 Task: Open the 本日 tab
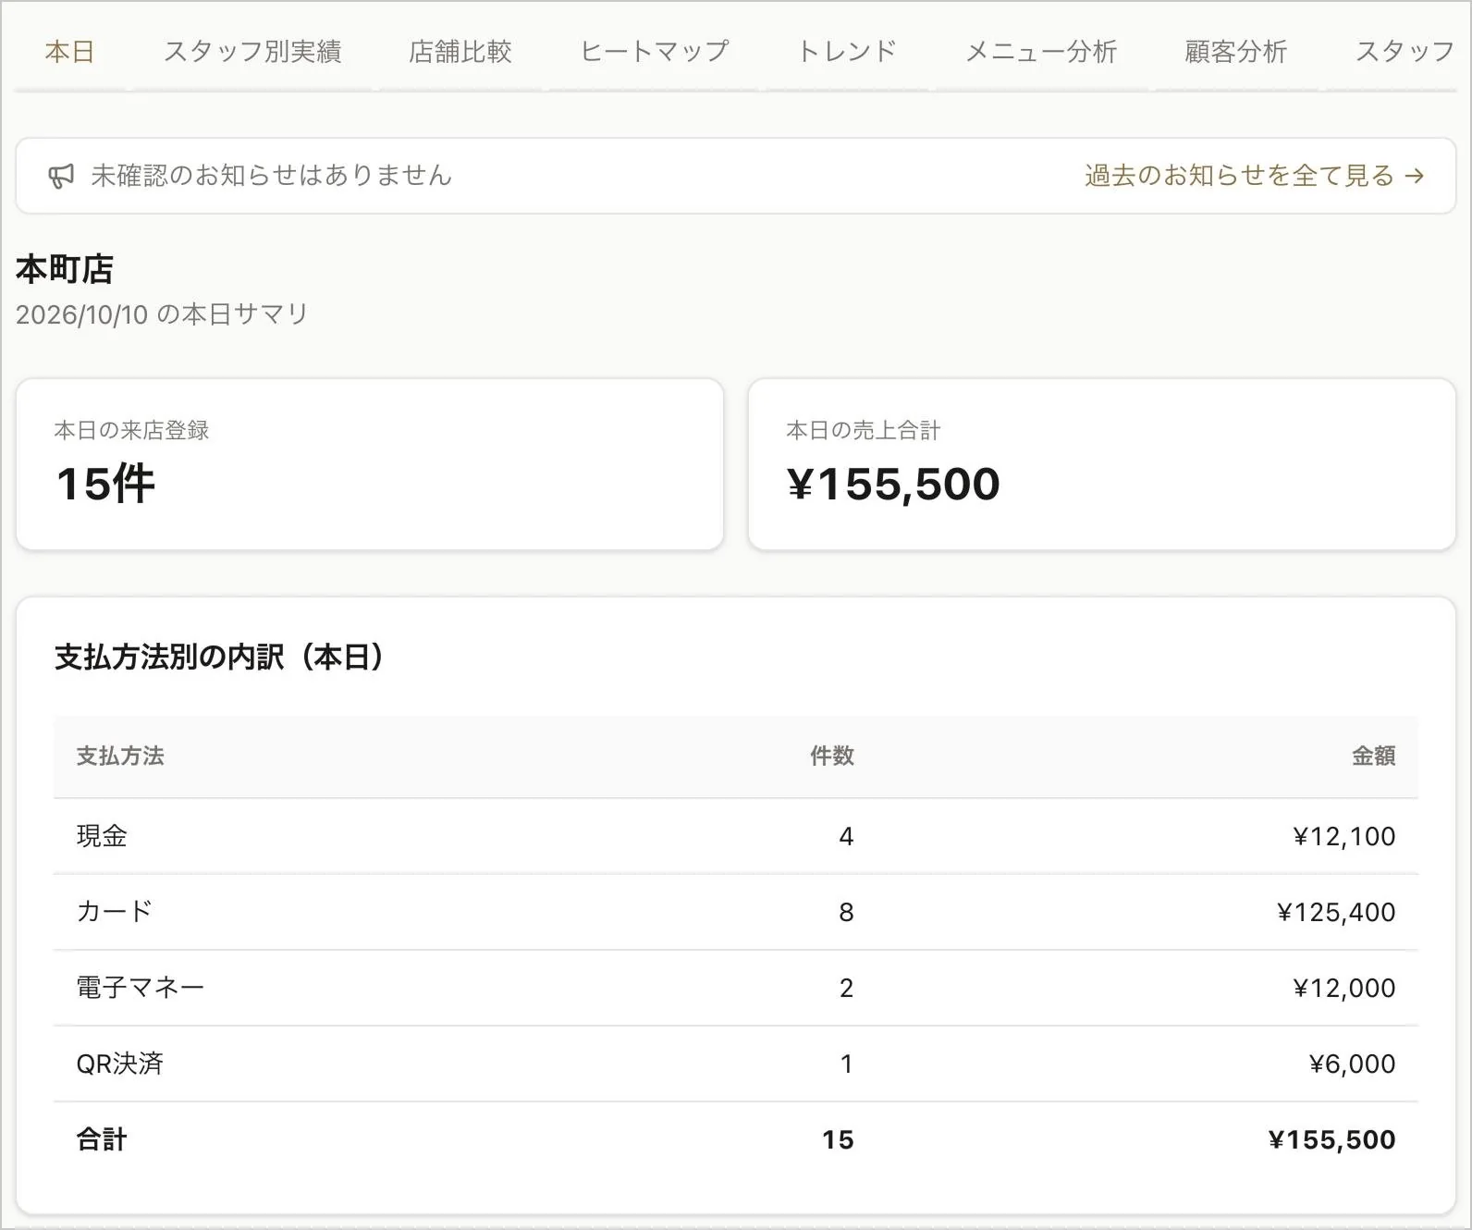(69, 52)
